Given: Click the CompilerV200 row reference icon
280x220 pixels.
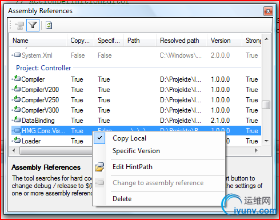Looking at the screenshot, I should [x=17, y=89].
